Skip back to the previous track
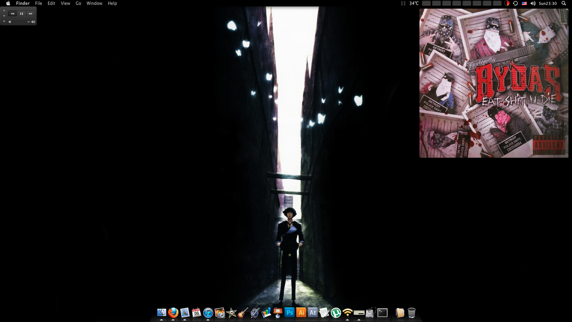 tap(13, 14)
